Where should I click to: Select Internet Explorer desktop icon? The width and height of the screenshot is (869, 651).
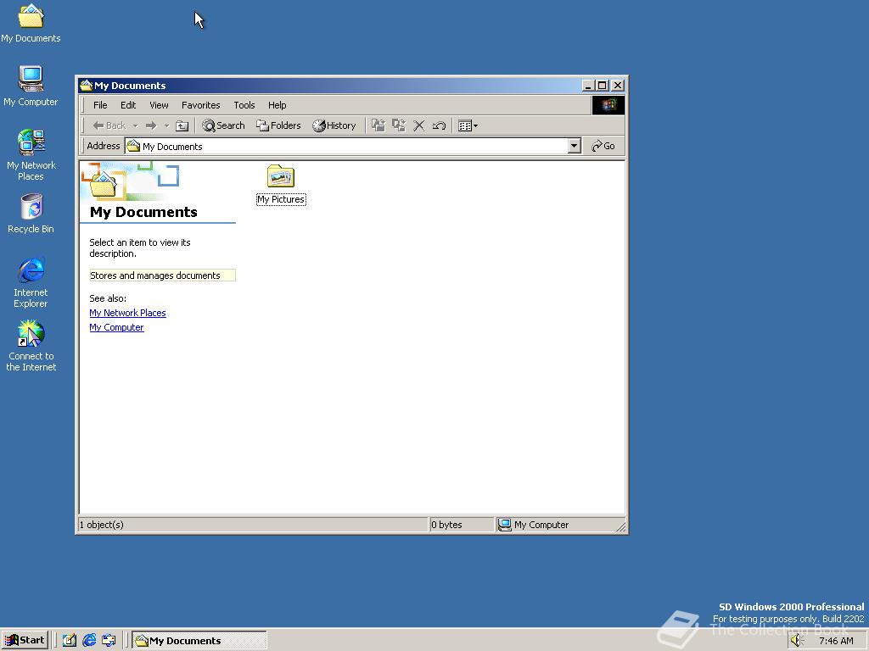point(31,282)
